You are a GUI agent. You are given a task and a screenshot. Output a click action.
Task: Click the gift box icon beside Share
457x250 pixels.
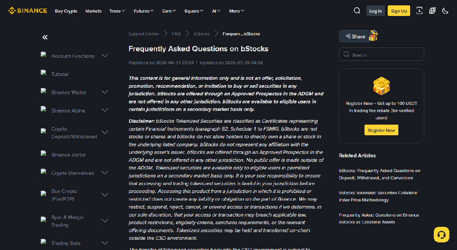pyautogui.click(x=373, y=36)
